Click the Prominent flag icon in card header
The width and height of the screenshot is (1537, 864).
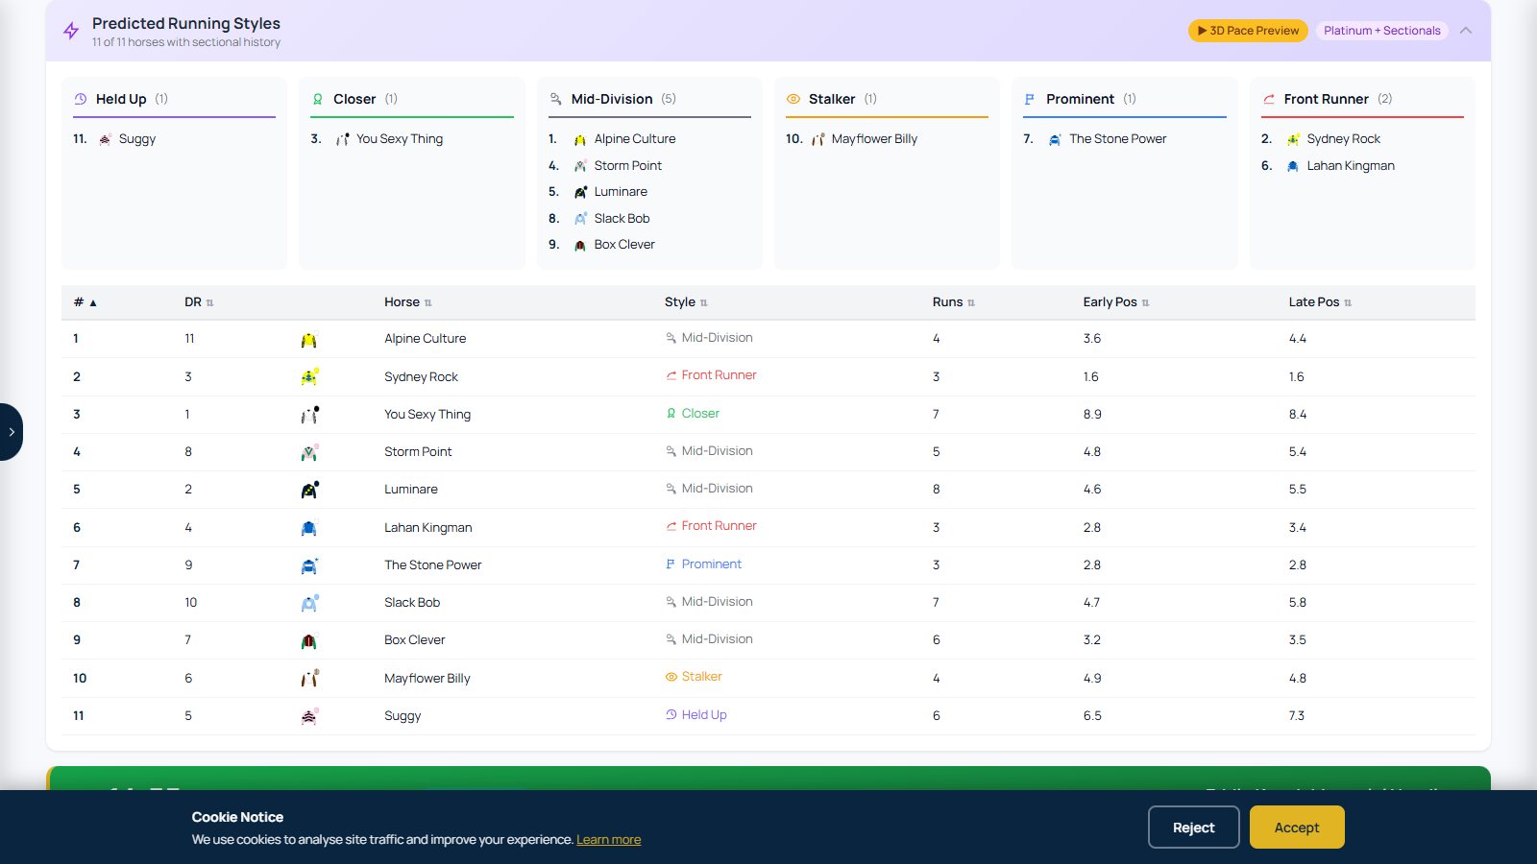(x=1030, y=99)
